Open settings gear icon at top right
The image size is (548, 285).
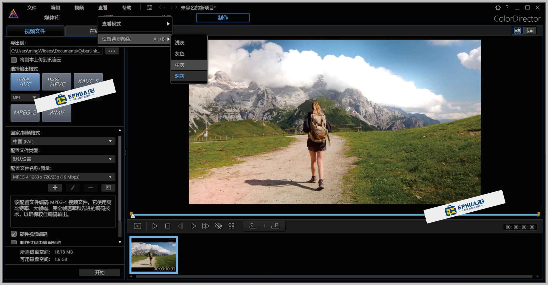[x=498, y=8]
